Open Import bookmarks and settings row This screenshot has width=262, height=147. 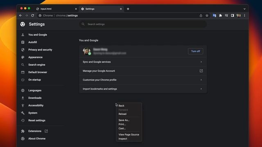[143, 89]
